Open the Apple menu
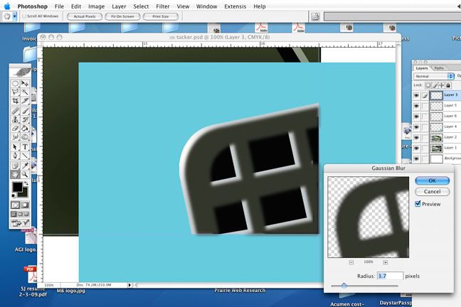The image size is (461, 307). (7, 6)
